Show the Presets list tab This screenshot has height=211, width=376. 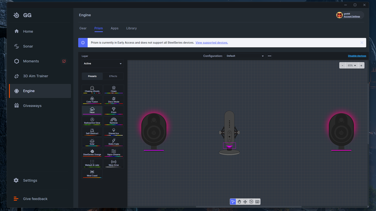tap(92, 76)
